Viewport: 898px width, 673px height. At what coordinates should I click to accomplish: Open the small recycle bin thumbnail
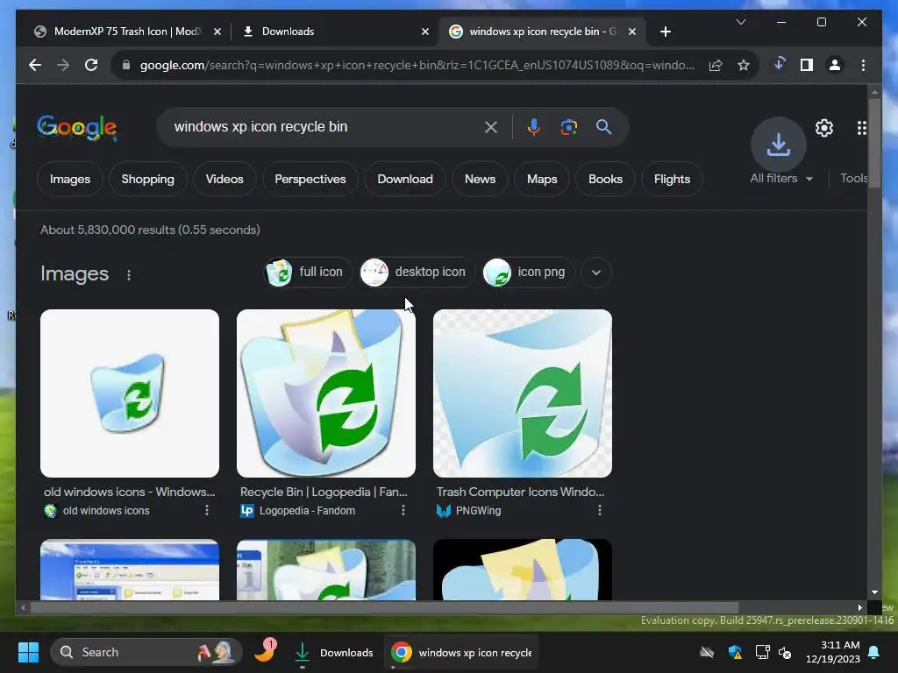130,393
